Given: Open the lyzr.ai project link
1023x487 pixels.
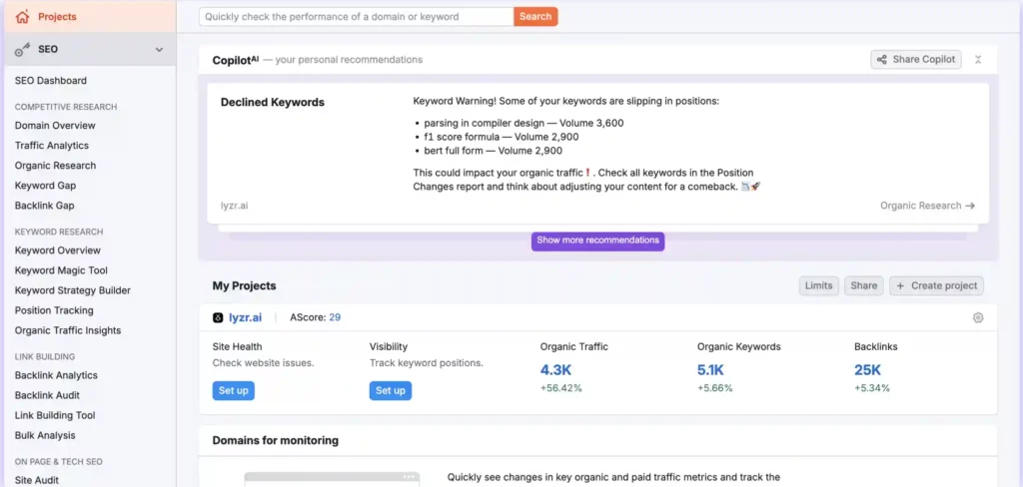Looking at the screenshot, I should [x=246, y=317].
